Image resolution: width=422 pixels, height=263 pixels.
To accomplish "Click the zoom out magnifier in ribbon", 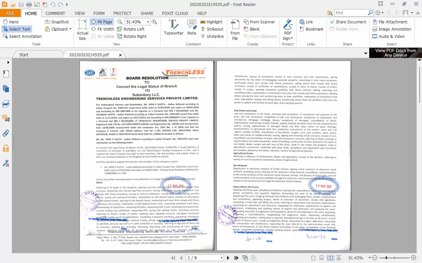I will (x=119, y=22).
